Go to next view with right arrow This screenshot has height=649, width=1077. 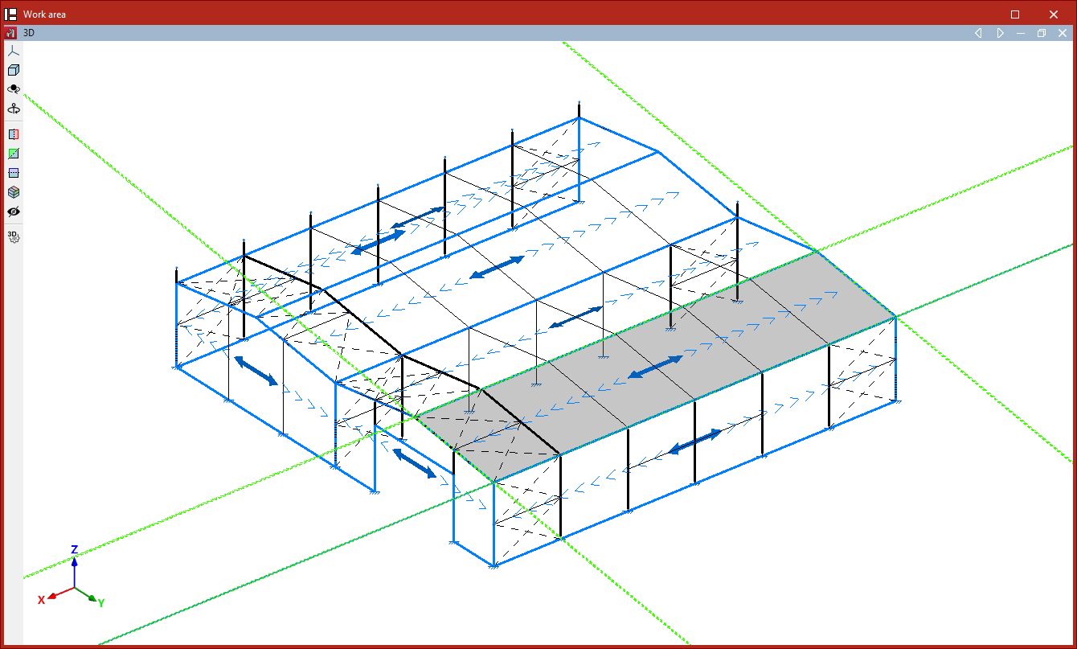[1000, 33]
